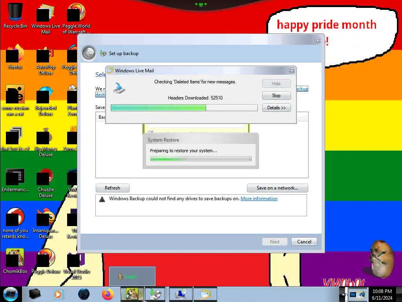Open Windows Live Mail desktop shortcut
The height and width of the screenshot is (302, 402).
[46, 18]
